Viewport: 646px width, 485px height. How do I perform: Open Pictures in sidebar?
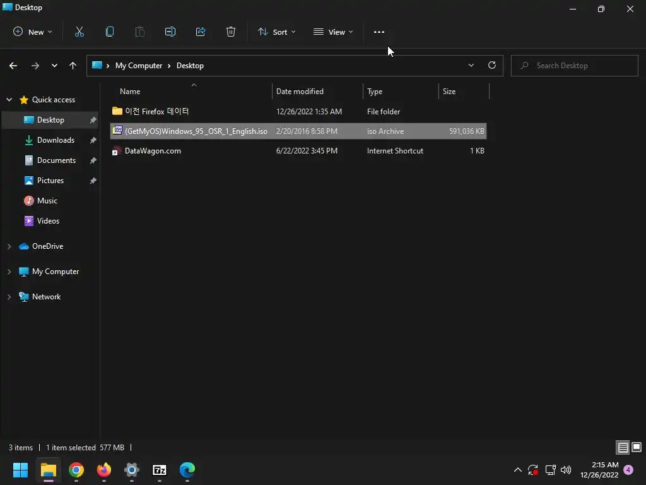(x=50, y=181)
